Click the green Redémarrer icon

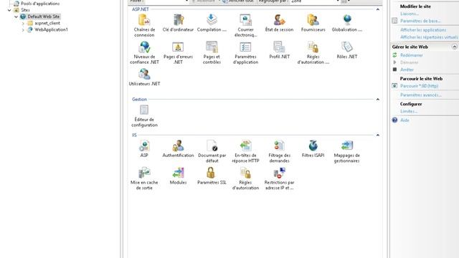point(394,55)
